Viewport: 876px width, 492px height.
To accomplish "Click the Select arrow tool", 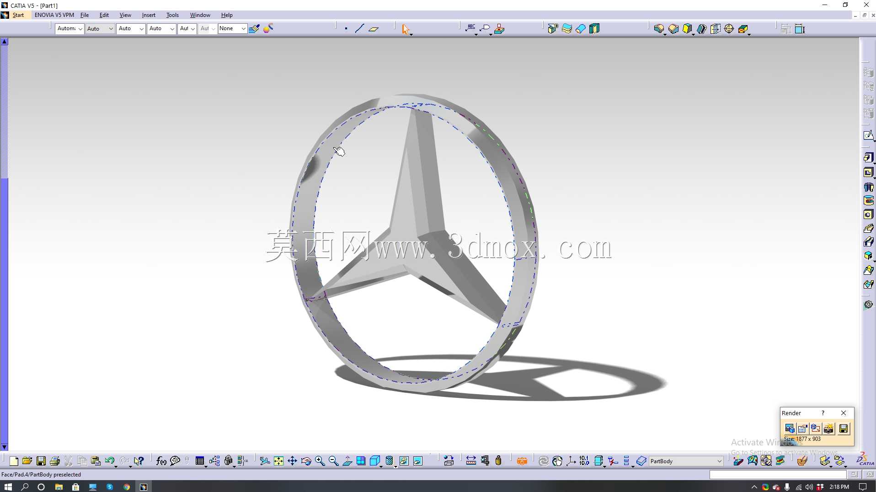I will point(405,29).
